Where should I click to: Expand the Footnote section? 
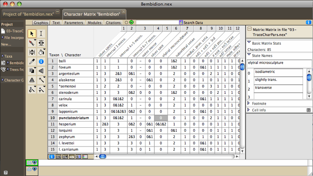click(x=249, y=103)
